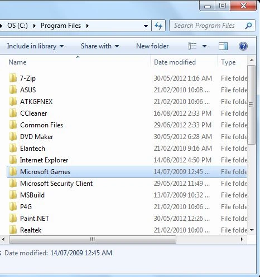The height and width of the screenshot is (277, 260).
Task: Expand the arrow after Program Files in path
Action: click(x=88, y=26)
